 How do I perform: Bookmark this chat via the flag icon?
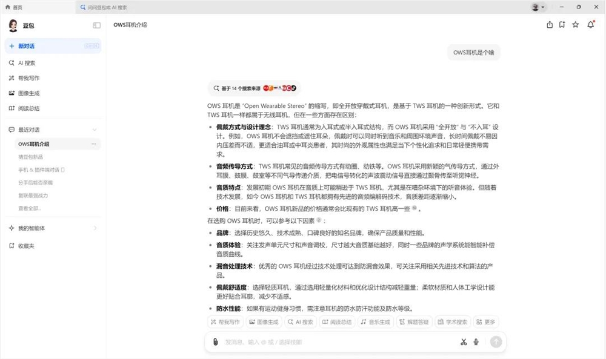(x=562, y=25)
